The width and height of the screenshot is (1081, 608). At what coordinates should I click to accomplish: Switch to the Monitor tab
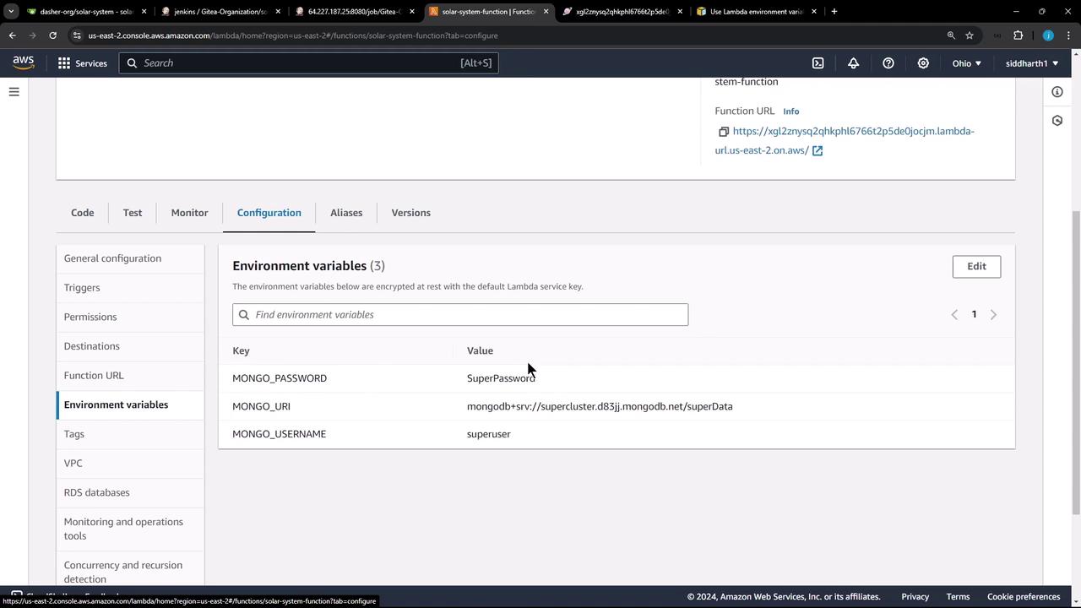[x=189, y=213]
